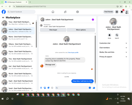Viewport: 132px width, 105px height.
Task: Open the Friends icon in top navigation
Action: (x=65, y=12)
